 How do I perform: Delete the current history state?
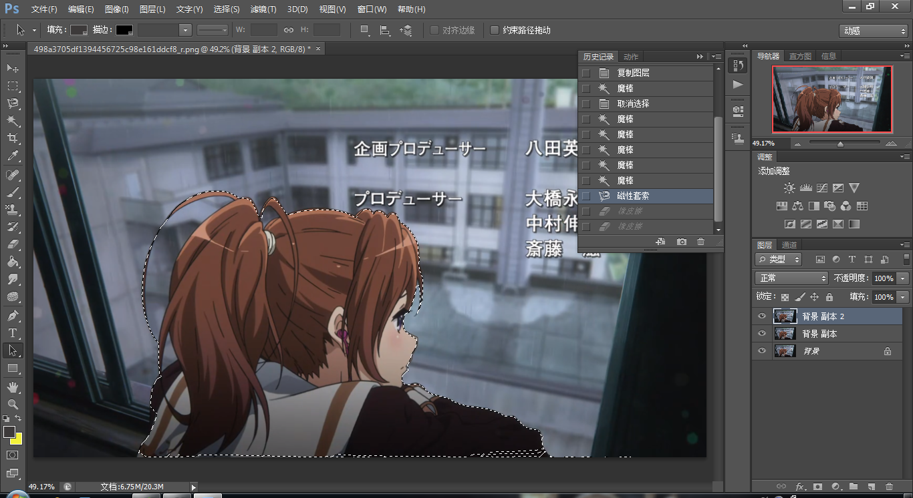(700, 242)
